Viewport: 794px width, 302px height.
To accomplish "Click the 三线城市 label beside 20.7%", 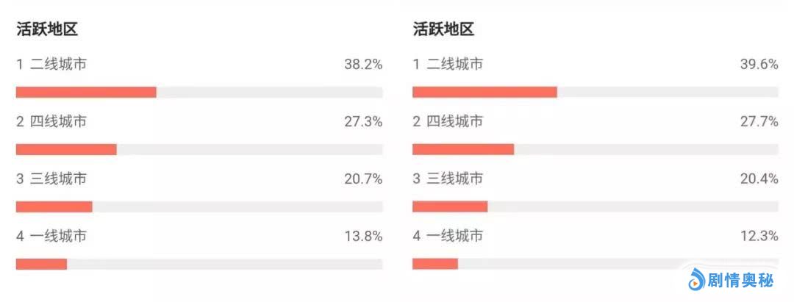I will 59,179.
